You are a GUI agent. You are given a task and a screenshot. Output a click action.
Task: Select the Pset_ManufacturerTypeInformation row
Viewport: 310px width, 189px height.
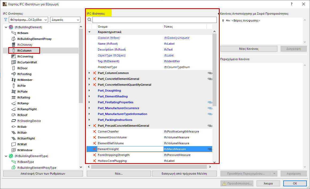(149, 114)
